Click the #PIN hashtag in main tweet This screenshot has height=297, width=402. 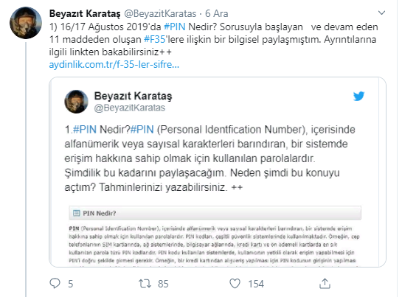[174, 27]
